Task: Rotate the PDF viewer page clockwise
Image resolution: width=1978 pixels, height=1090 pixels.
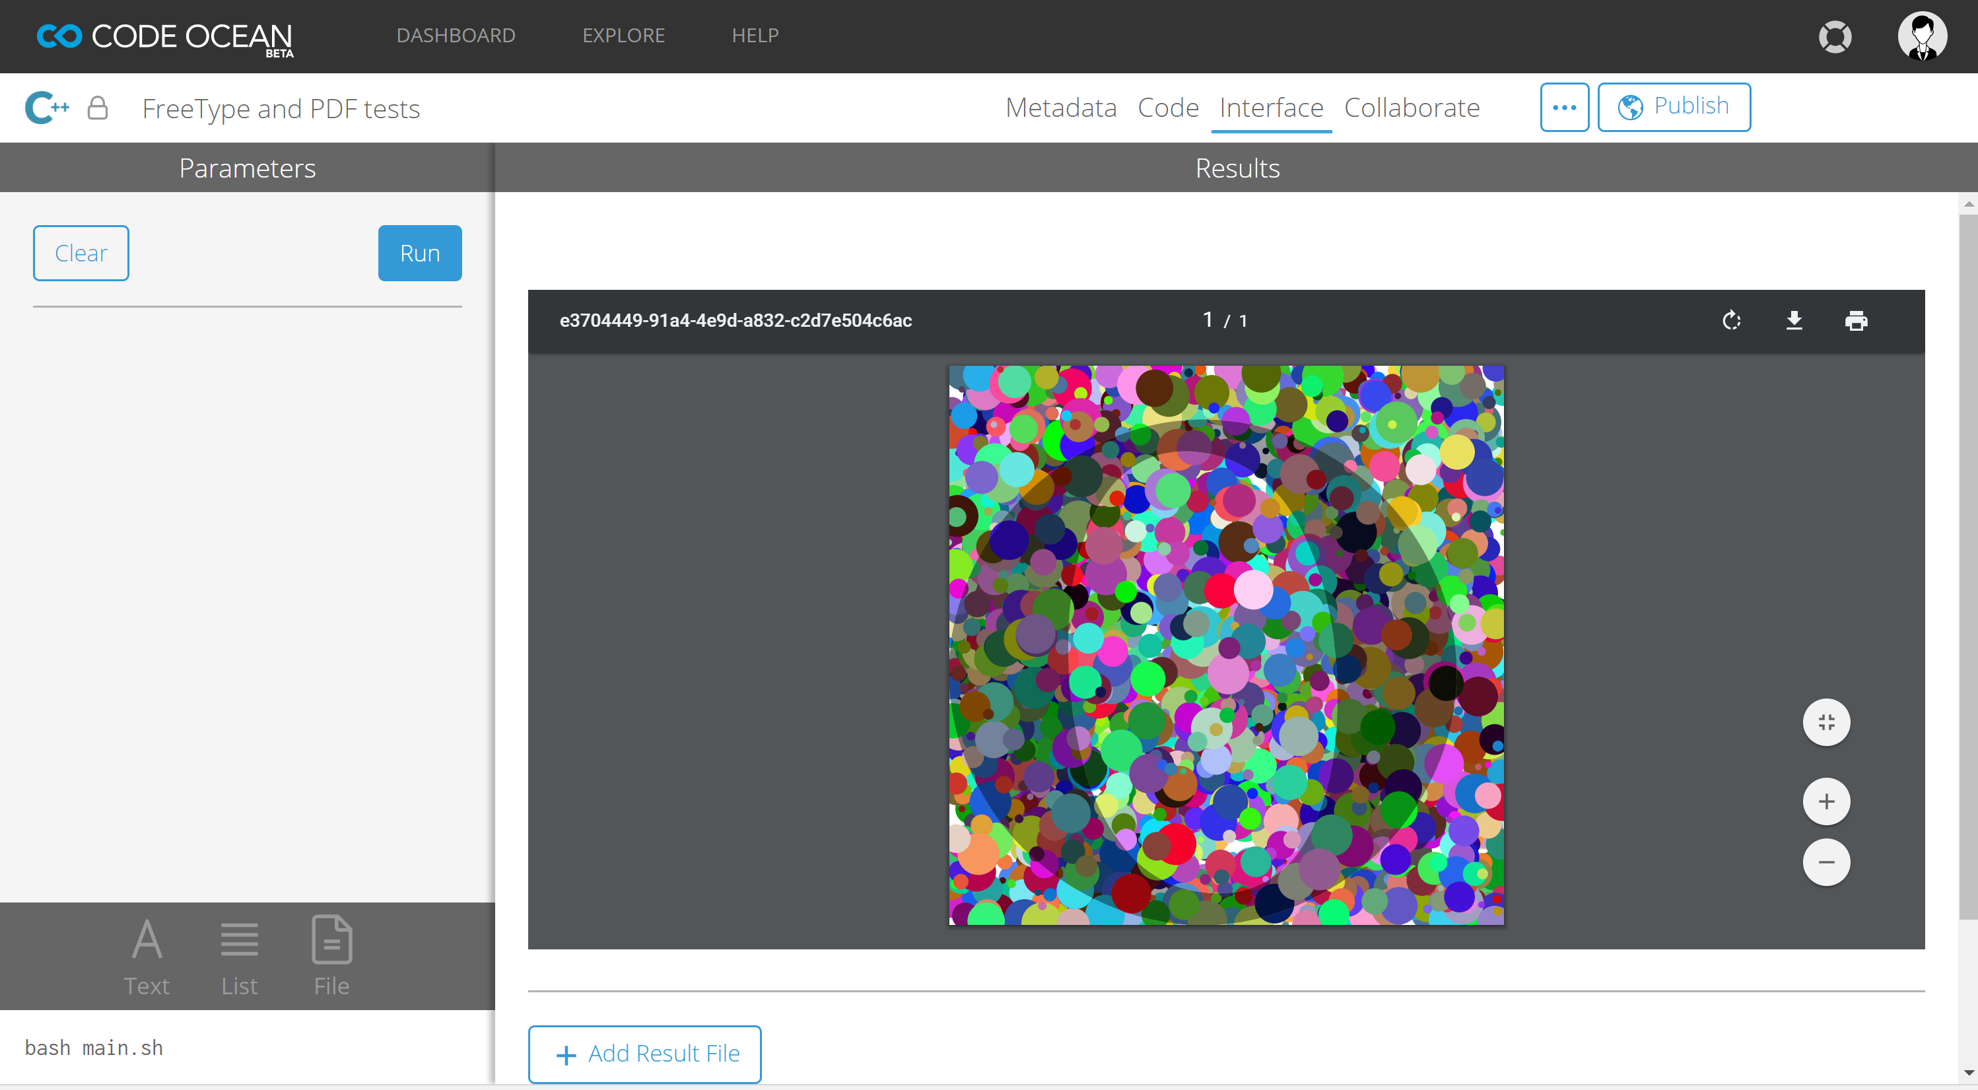Action: coord(1731,320)
